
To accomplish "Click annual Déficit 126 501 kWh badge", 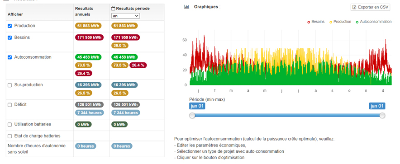I will pyautogui.click(x=89, y=105).
